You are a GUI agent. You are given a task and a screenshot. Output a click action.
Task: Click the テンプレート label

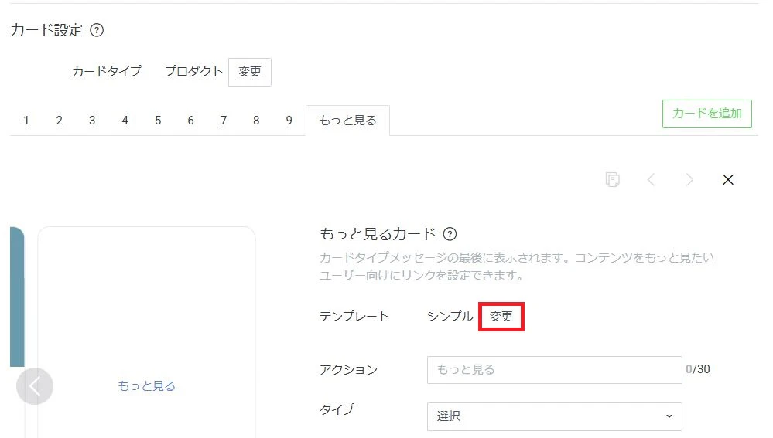tap(354, 317)
